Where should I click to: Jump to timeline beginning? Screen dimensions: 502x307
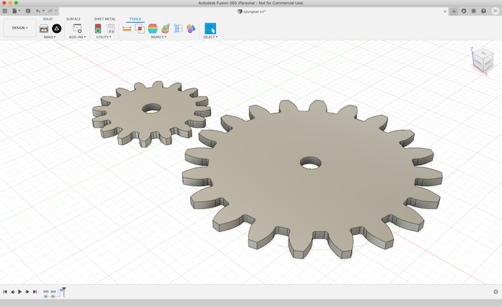(5, 291)
